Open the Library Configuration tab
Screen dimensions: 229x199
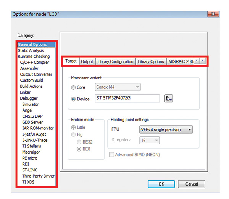click(115, 61)
